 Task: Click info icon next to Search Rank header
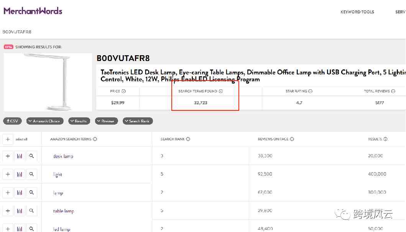click(x=188, y=139)
